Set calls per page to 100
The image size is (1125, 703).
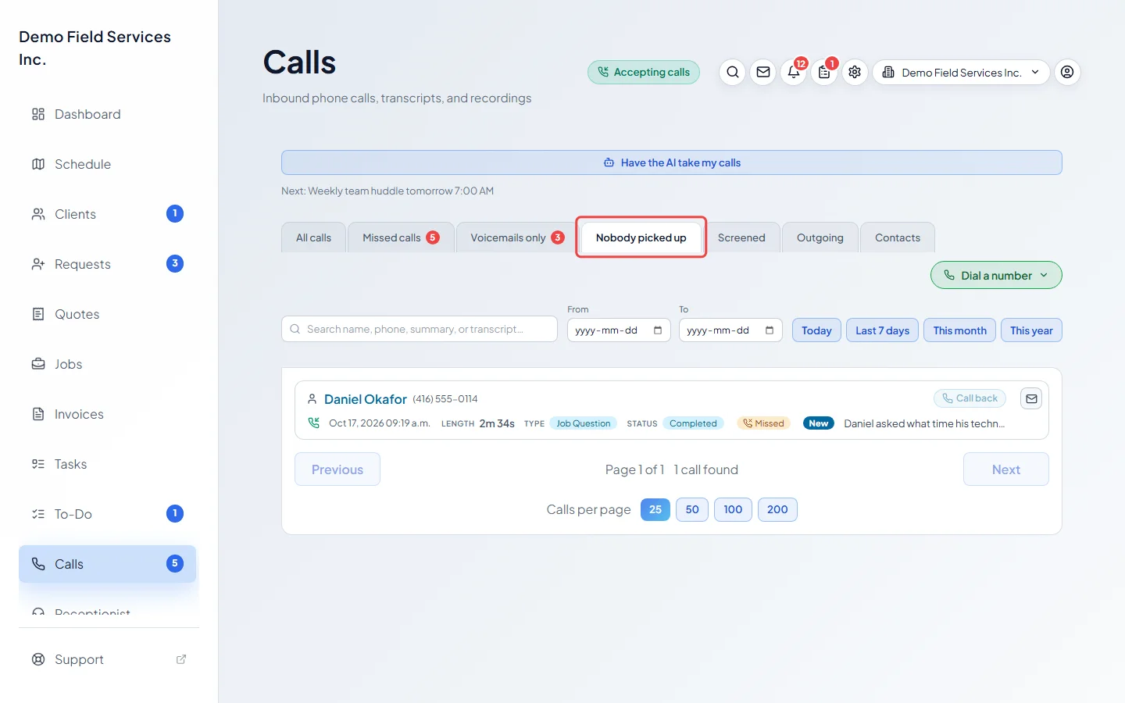click(733, 509)
